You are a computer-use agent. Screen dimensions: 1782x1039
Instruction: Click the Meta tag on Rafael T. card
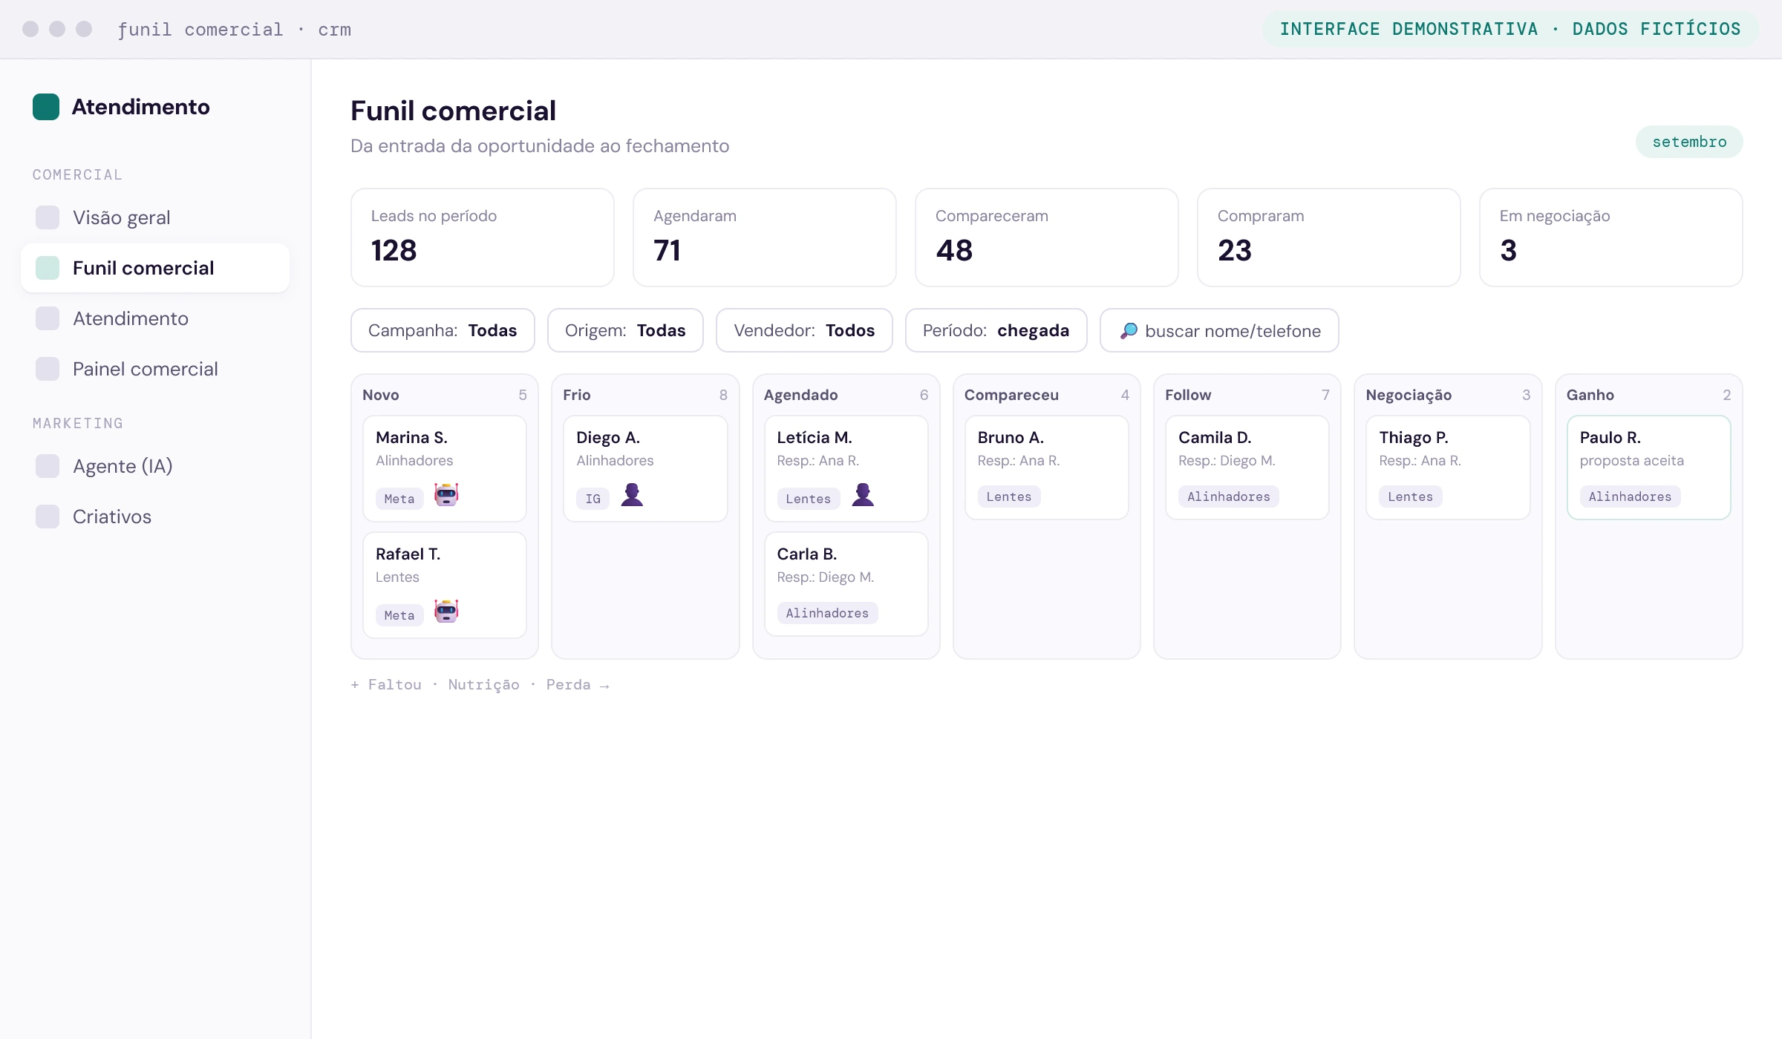click(399, 615)
